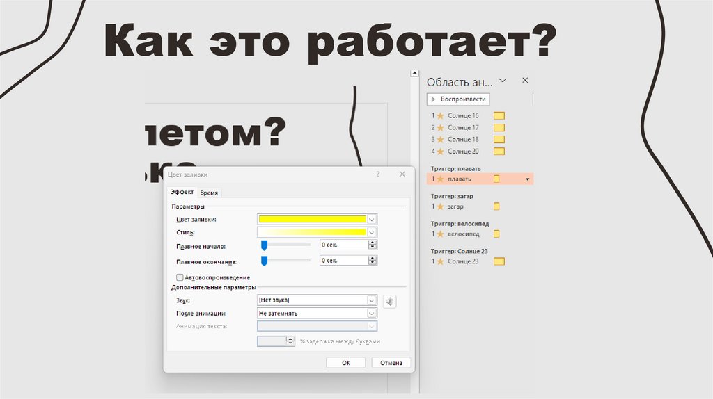The image size is (713, 399).
Task: Close the animation pane
Action: tap(525, 81)
